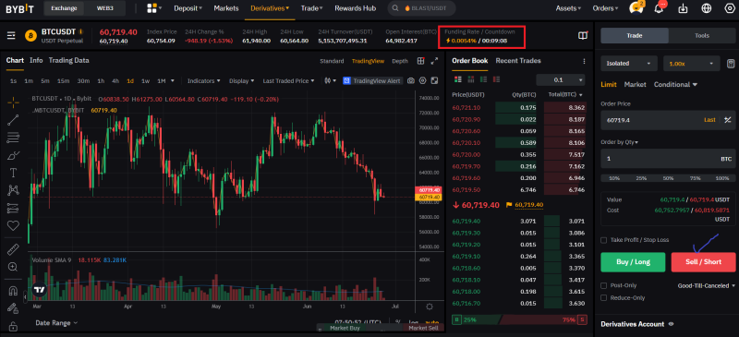739x337 pixels.
Task: Enable the Take Profit / Stop Loss checkbox
Action: point(604,240)
